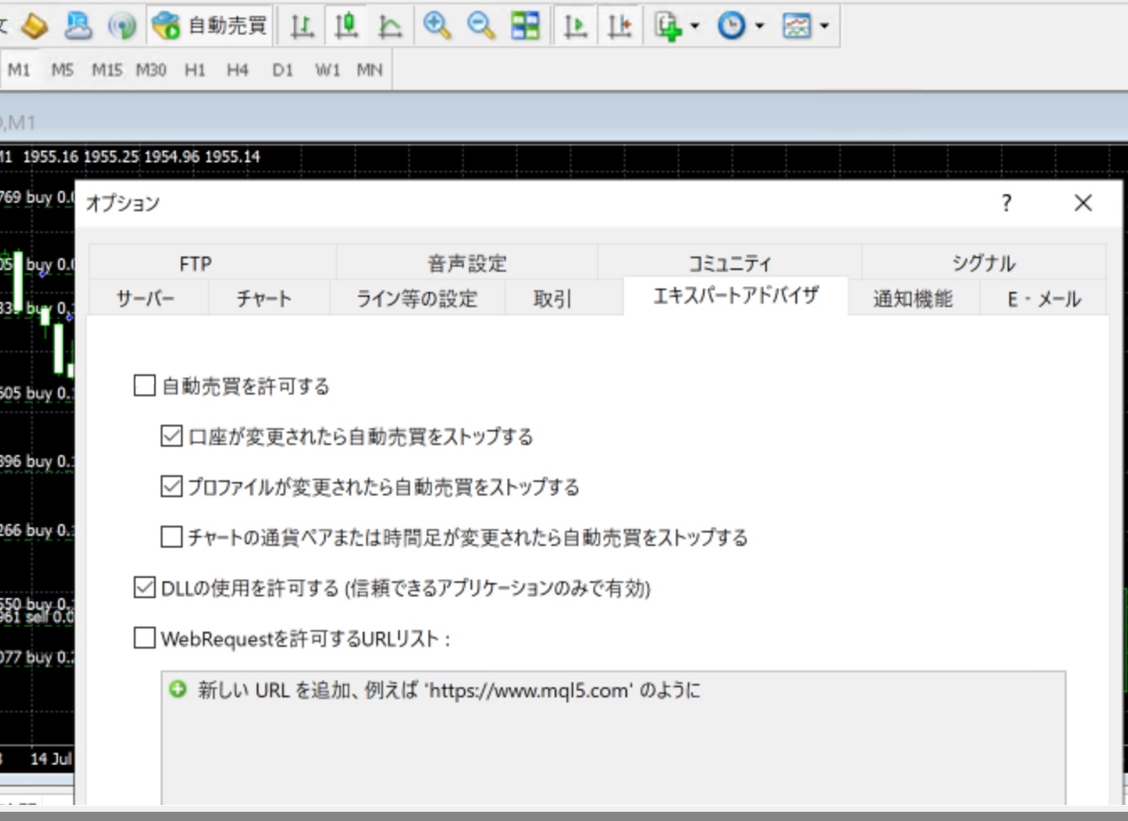Select the エキスパートアドバイザ tab
The image size is (1128, 821).
point(736,295)
